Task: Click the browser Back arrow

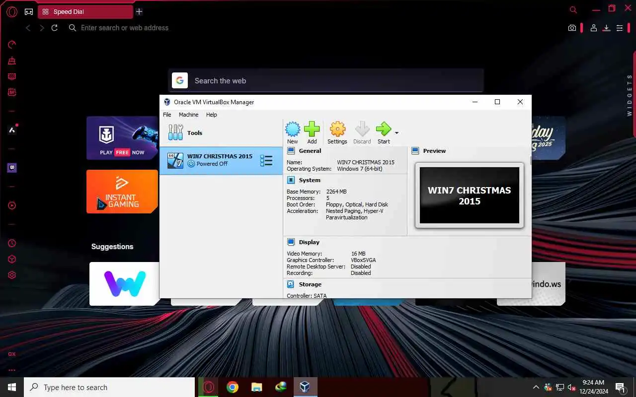Action: coord(28,28)
